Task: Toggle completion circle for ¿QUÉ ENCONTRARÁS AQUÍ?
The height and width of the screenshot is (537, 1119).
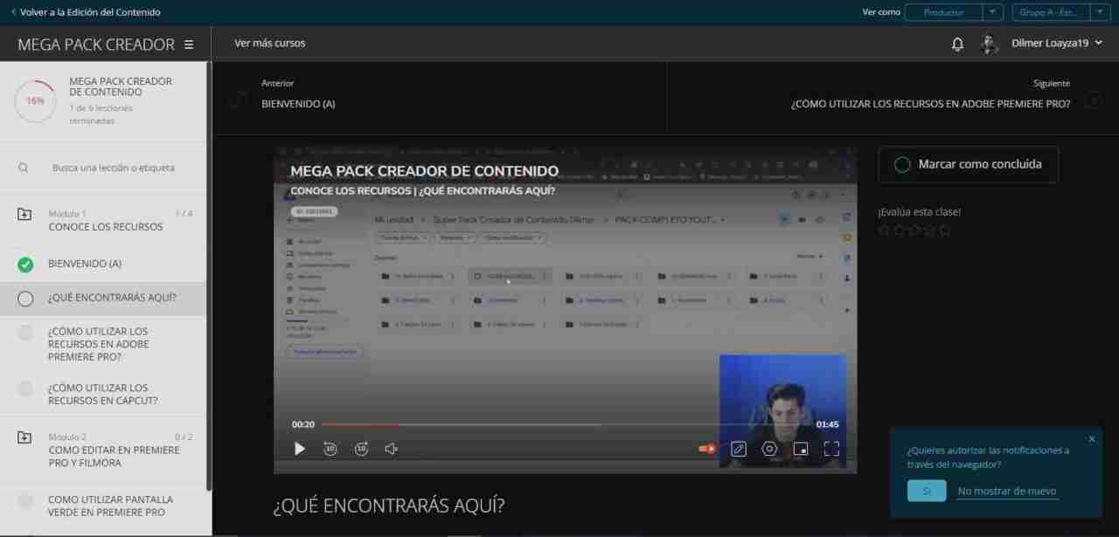Action: coord(24,298)
